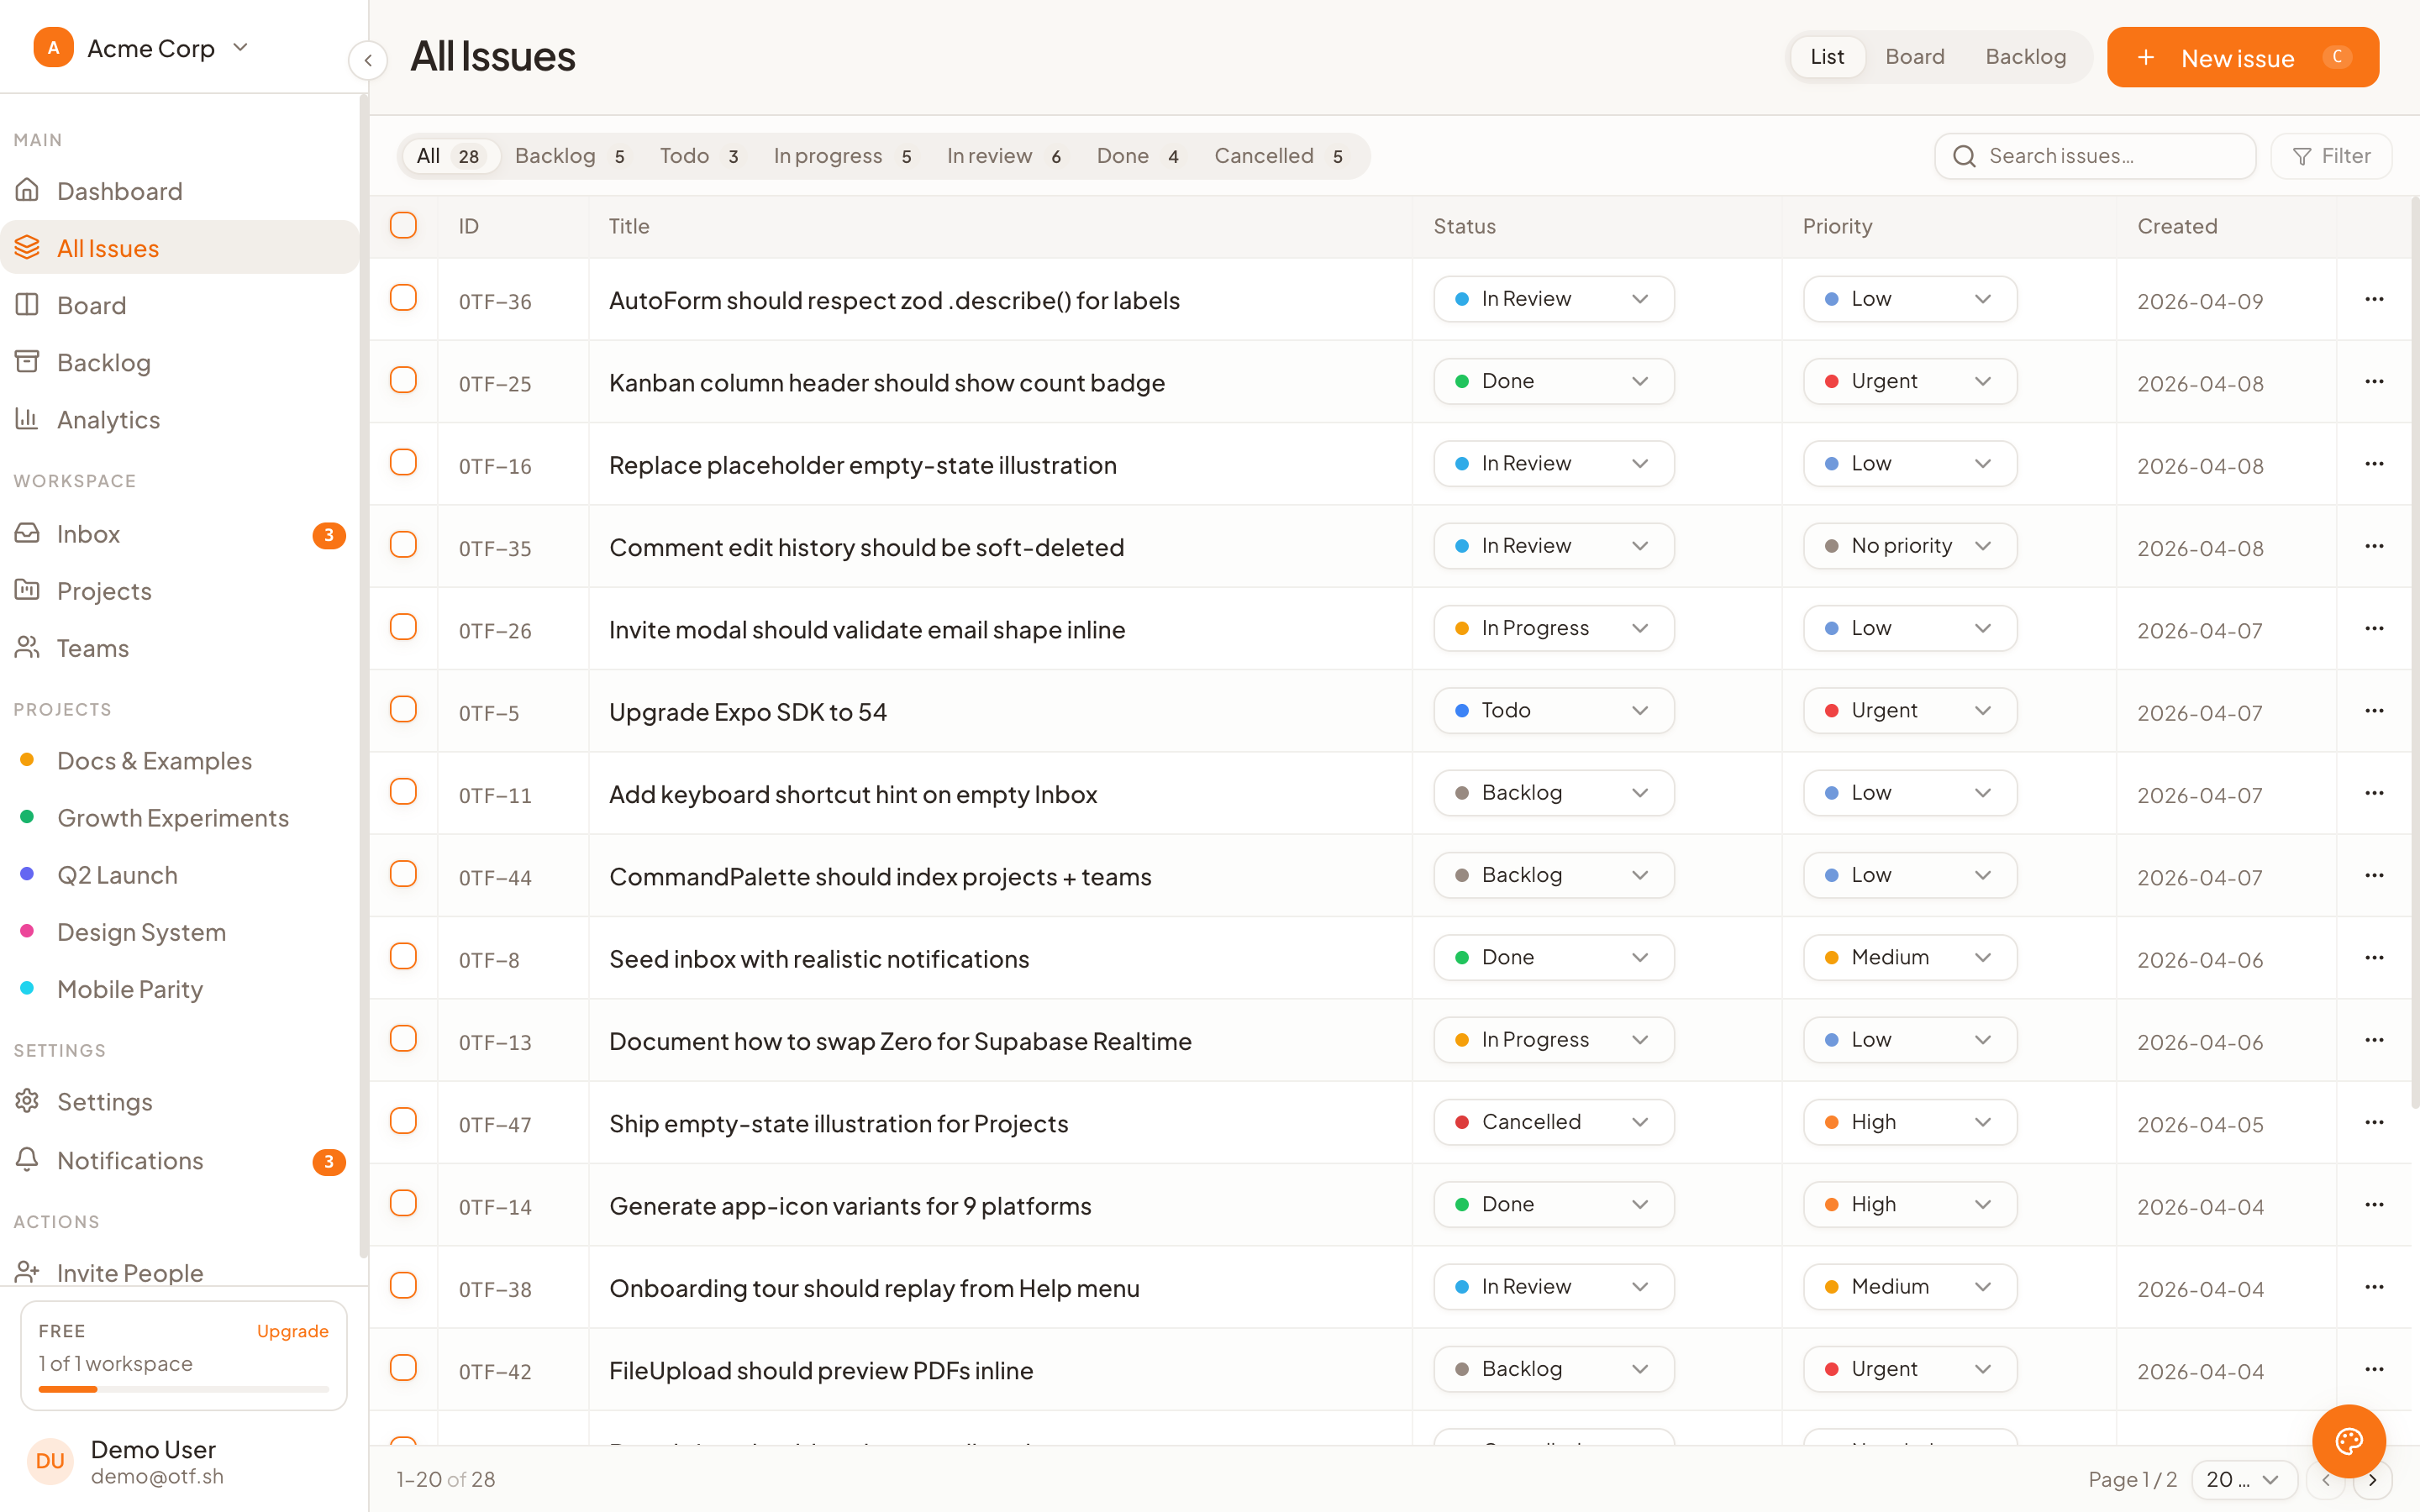The width and height of the screenshot is (2420, 1512).
Task: Select the checkbox for OTF-25
Action: tap(403, 380)
